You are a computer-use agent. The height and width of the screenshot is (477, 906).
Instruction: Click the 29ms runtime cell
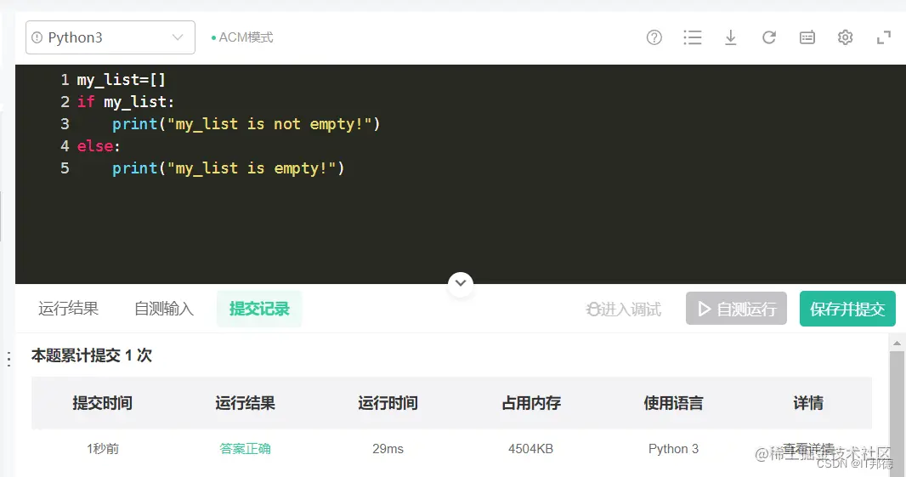click(388, 449)
